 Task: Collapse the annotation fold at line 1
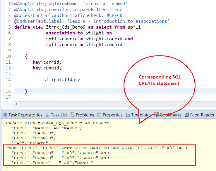pyautogui.click(x=12, y=3)
